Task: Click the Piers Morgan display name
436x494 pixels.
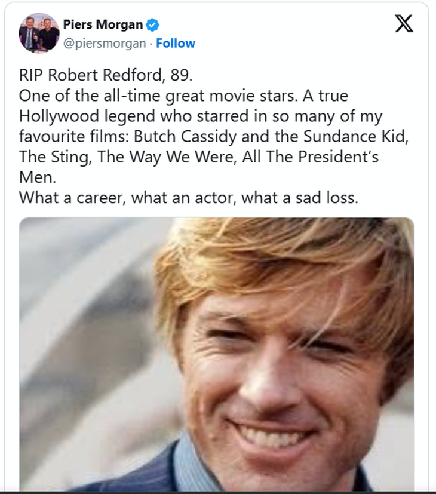Action: 103,25
